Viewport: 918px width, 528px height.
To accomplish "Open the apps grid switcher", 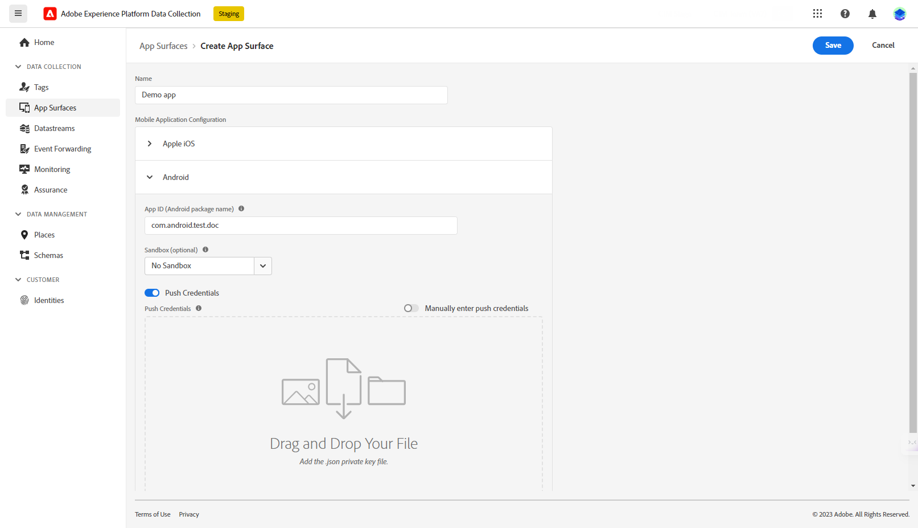I will pyautogui.click(x=817, y=14).
